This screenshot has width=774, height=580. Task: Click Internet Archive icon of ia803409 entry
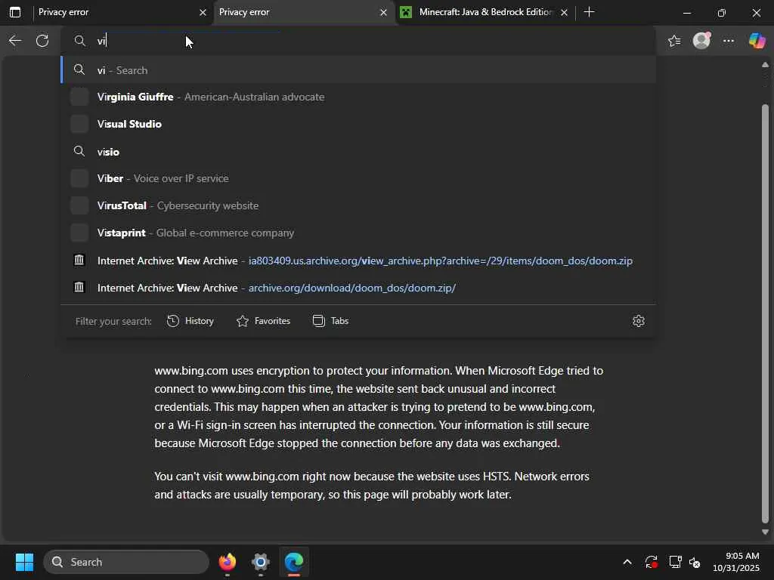(79, 260)
